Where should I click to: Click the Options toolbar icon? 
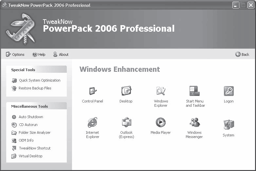click(8, 54)
